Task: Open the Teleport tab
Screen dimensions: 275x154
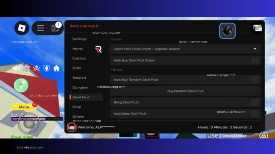Action: click(x=79, y=78)
